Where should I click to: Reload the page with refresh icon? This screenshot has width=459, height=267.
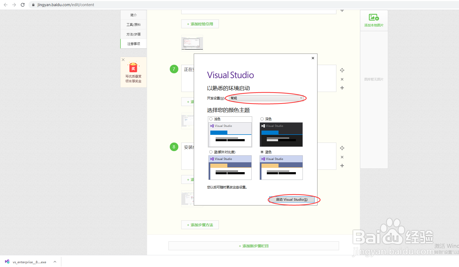[x=23, y=5]
